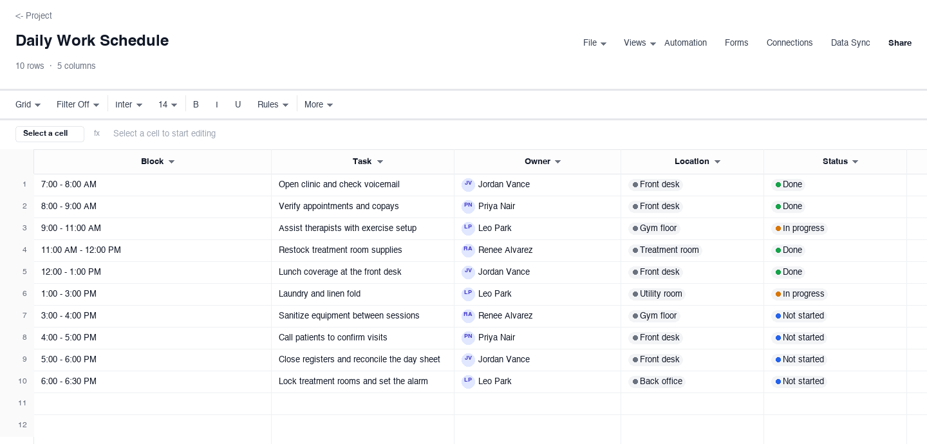Open the More dropdown

point(319,105)
